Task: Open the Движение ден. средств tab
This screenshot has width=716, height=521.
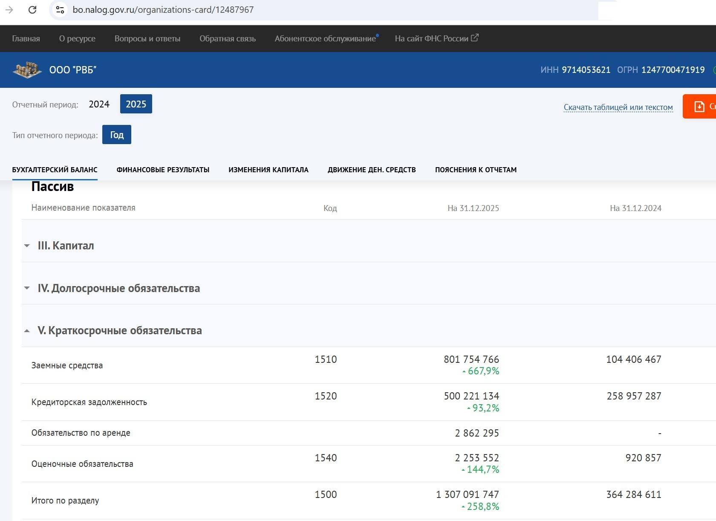Action: 372,170
